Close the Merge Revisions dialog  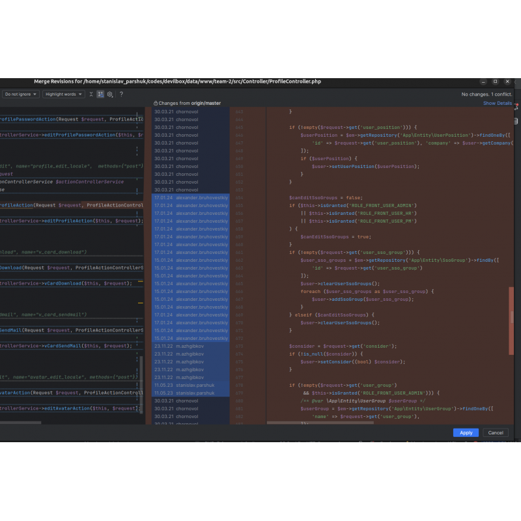[507, 82]
